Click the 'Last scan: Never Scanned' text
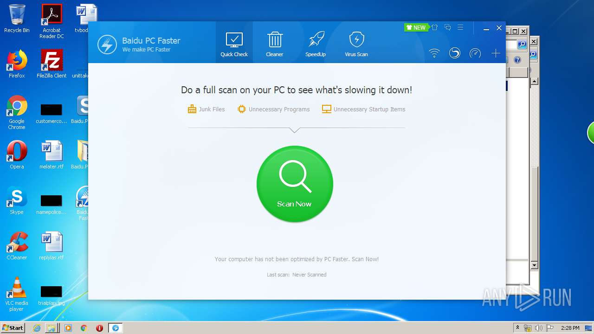Screen dimensions: 594x334 coord(297,275)
